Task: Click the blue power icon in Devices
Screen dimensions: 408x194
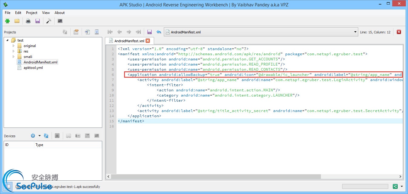Action: pos(33,136)
